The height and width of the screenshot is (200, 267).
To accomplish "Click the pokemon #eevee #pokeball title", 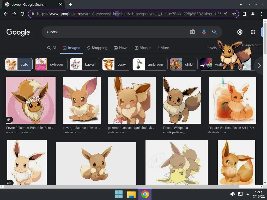I will (x=131, y=128).
